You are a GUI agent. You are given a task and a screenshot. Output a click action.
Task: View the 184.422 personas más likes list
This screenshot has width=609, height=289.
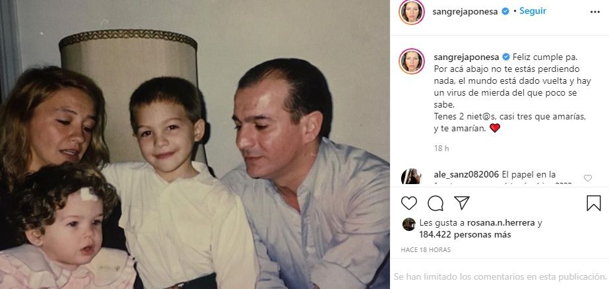465,235
